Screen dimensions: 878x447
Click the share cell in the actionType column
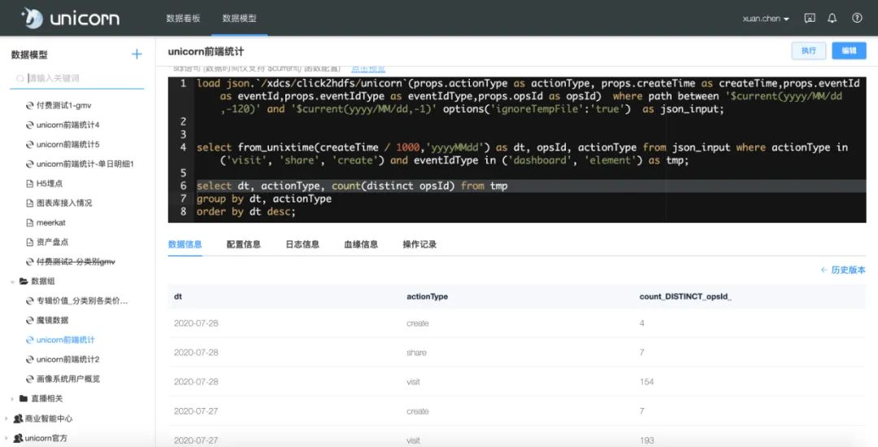tap(416, 353)
